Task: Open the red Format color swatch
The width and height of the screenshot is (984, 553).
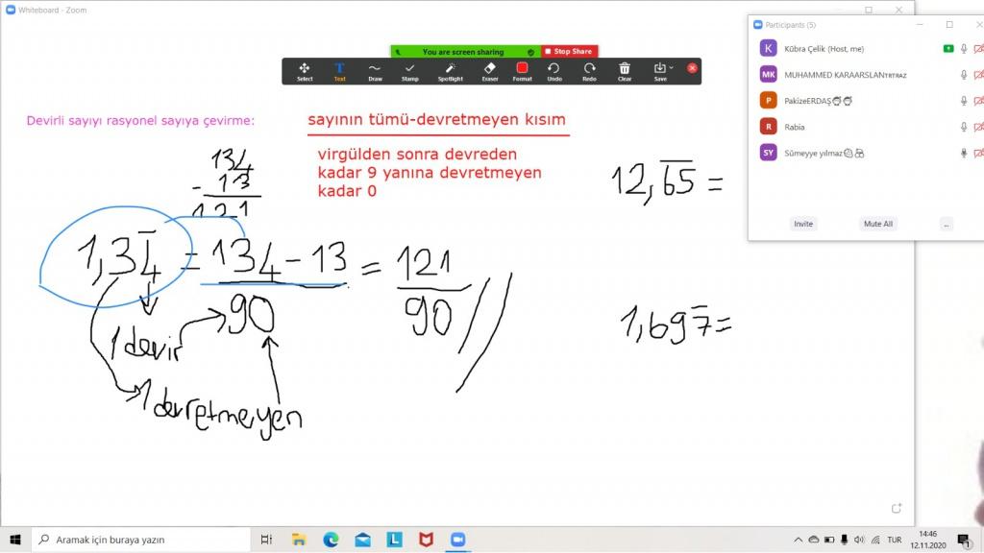Action: coord(522,68)
